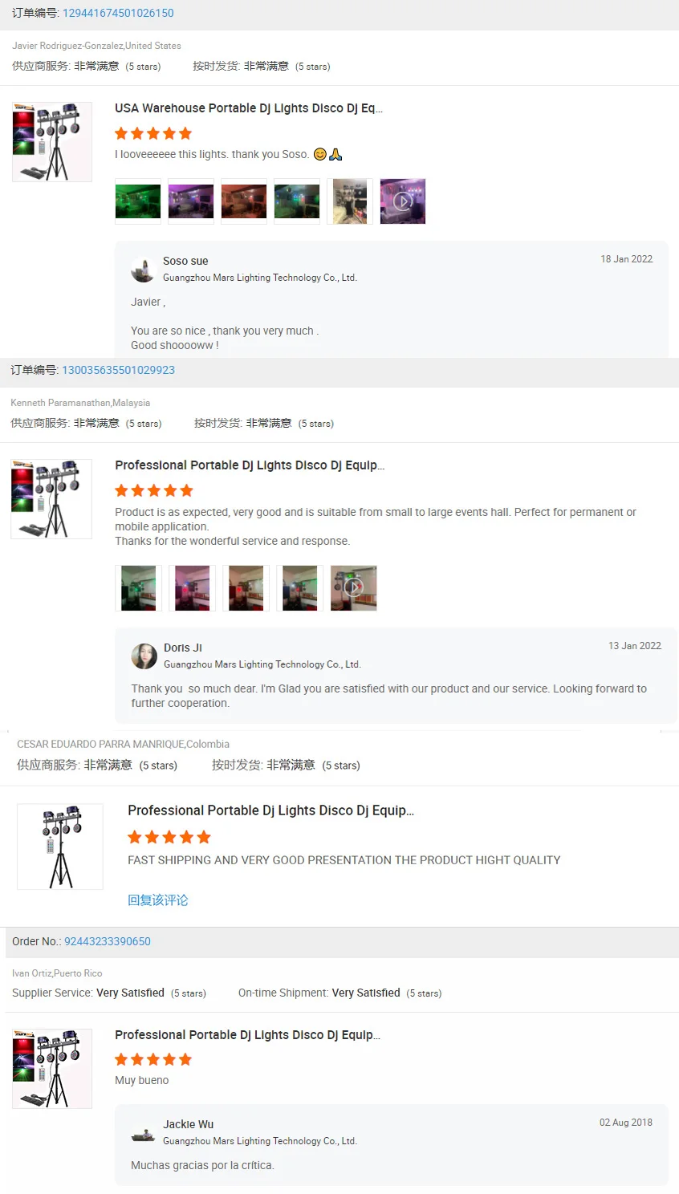Open the product title in Kenneth's review
679x1194 pixels.
[250, 465]
